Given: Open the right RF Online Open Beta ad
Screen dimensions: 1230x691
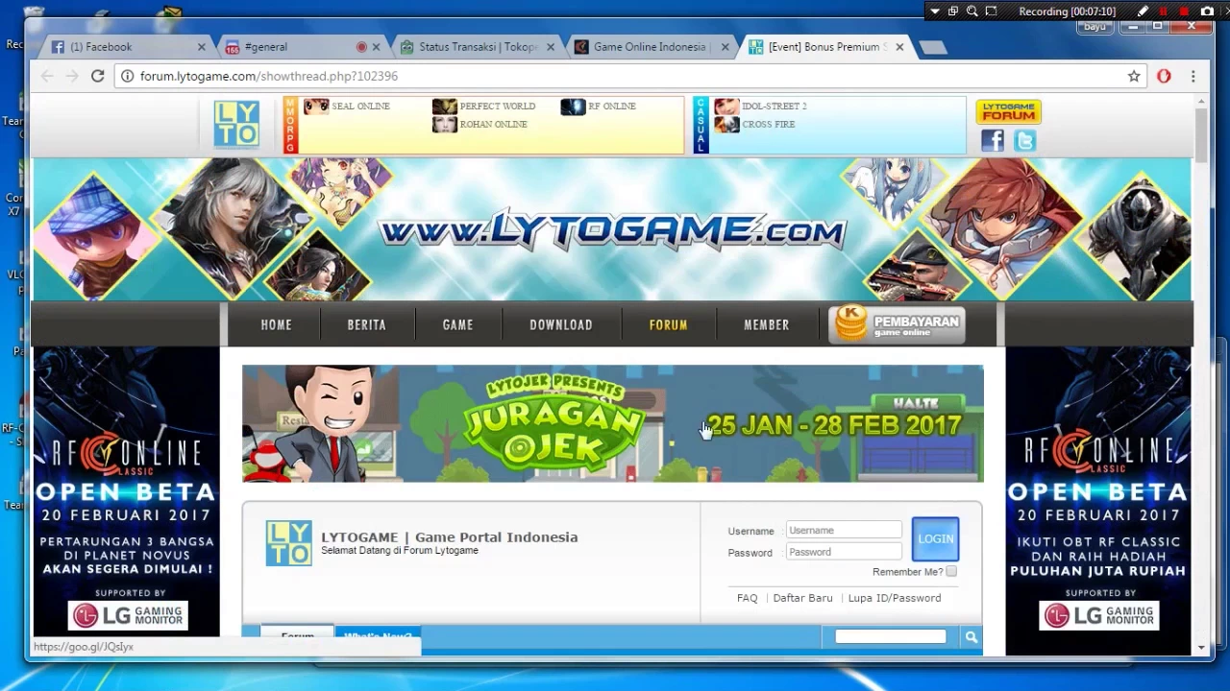Looking at the screenshot, I should 1098,490.
